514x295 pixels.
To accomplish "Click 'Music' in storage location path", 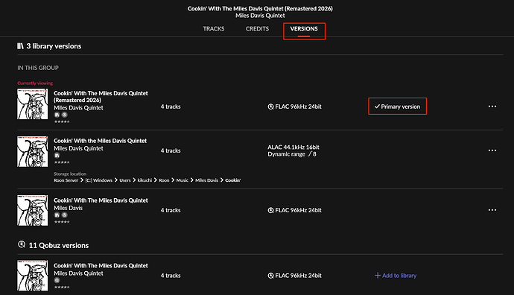I will (183, 180).
